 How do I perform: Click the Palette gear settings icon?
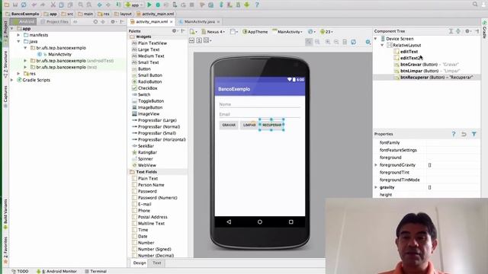point(175,30)
